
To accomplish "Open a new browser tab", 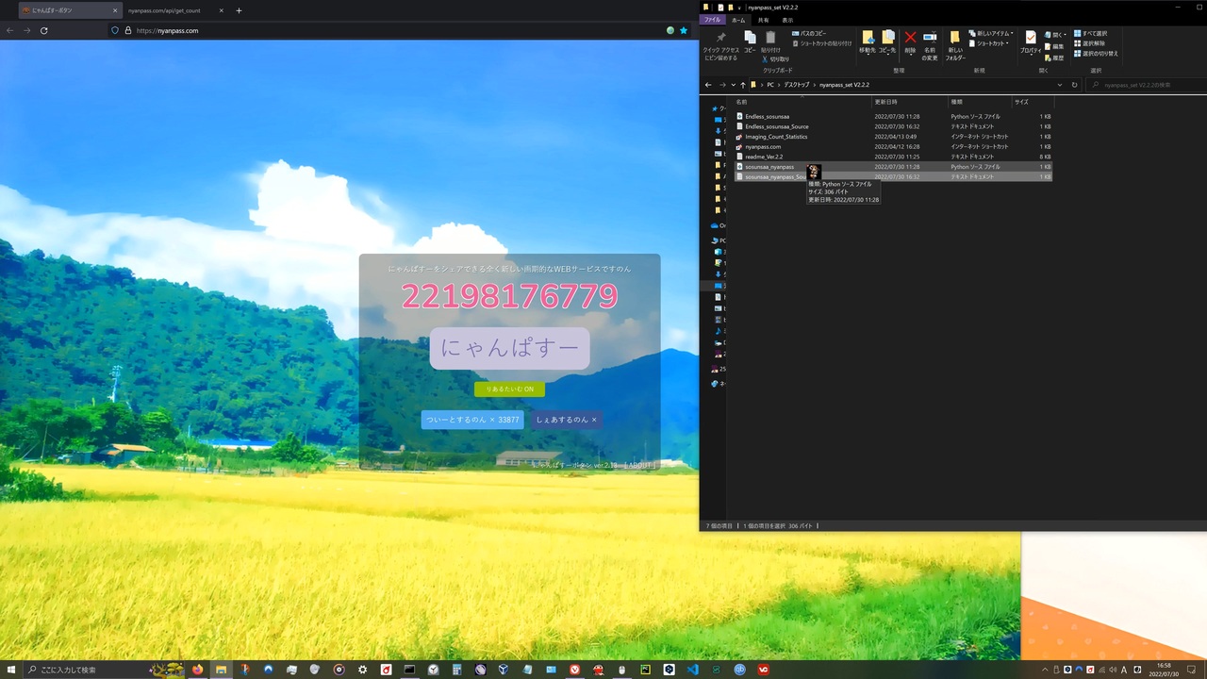I will (239, 10).
